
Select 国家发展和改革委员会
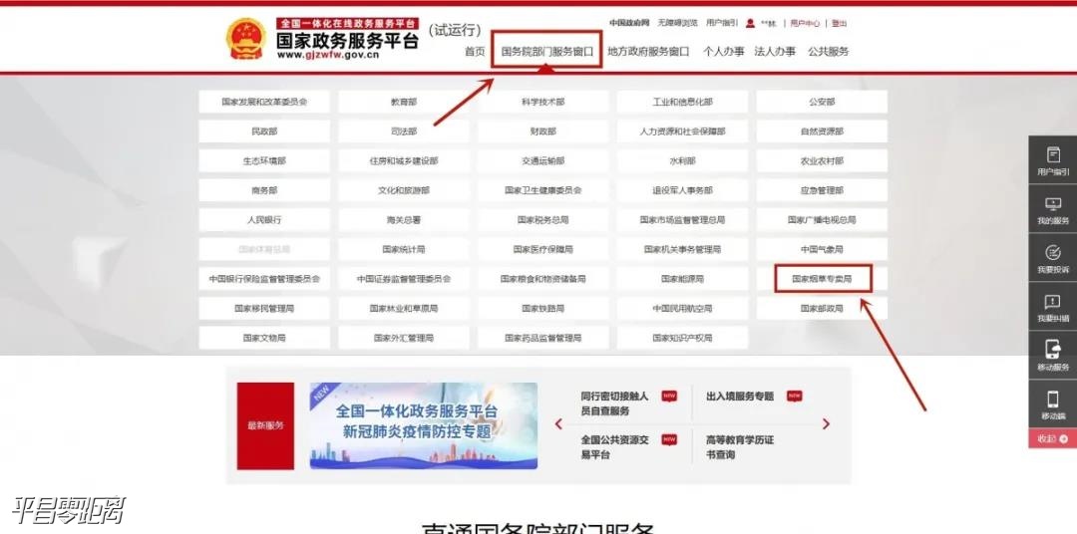(264, 102)
